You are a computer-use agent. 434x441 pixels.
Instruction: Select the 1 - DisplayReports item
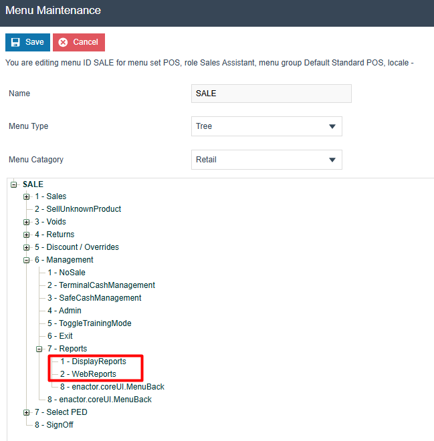coord(93,361)
